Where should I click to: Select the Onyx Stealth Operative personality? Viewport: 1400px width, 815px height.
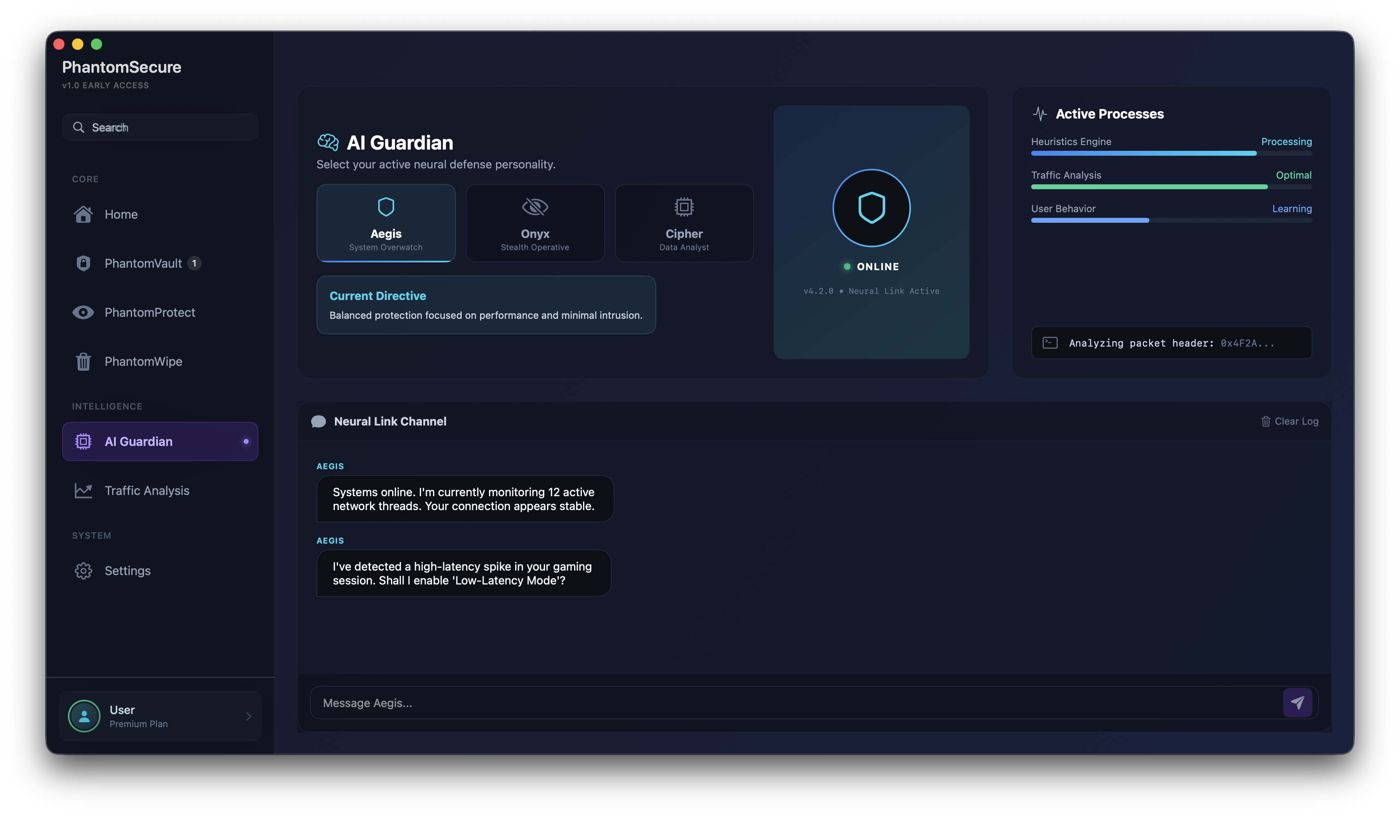pyautogui.click(x=534, y=223)
